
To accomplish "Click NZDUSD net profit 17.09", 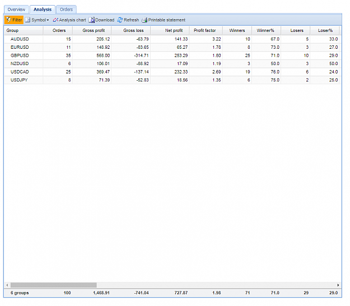I will 182,64.
